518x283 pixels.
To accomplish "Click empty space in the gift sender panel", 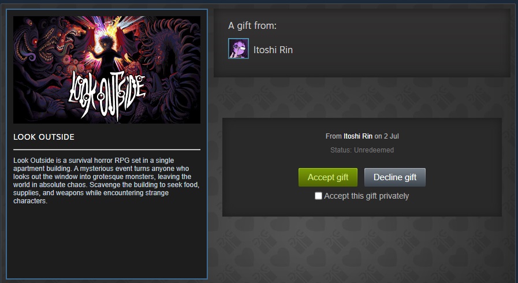I will pos(396,50).
